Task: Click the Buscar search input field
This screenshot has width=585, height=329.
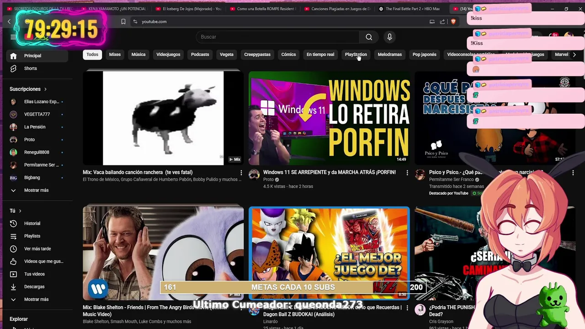Action: point(278,37)
